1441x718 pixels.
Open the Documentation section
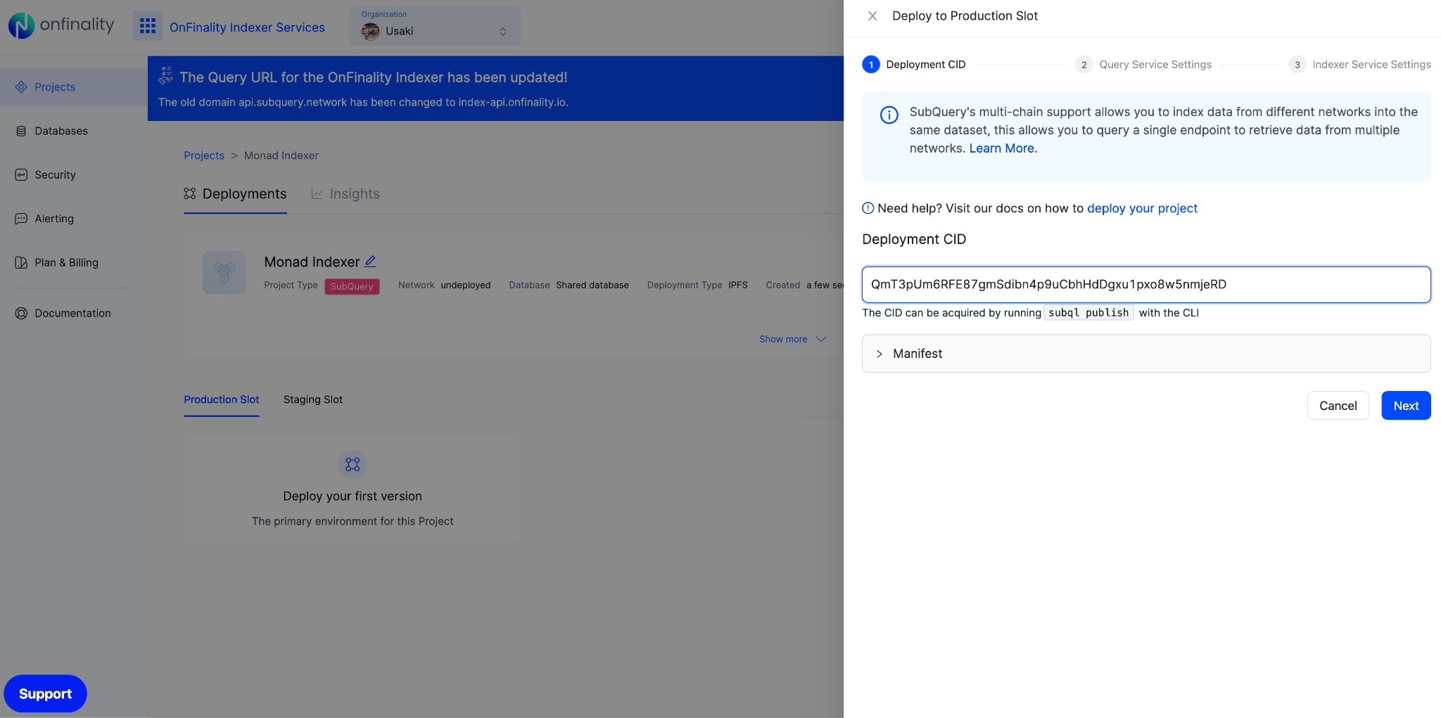coord(72,313)
